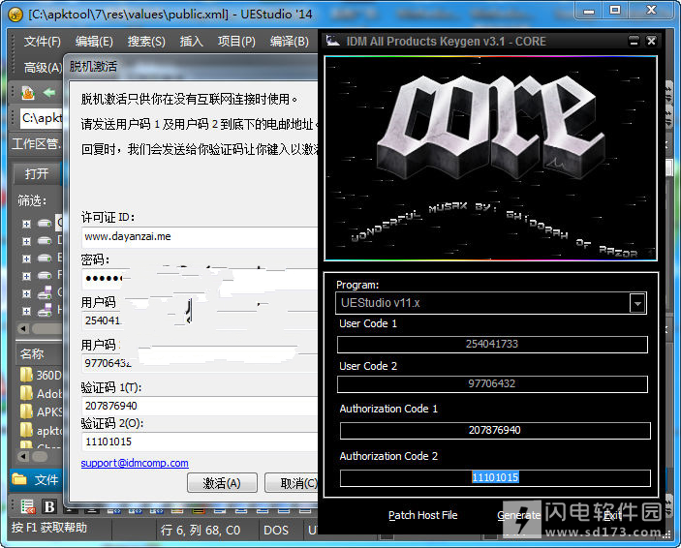Click the green back arrow toolbar icon

pos(49,92)
